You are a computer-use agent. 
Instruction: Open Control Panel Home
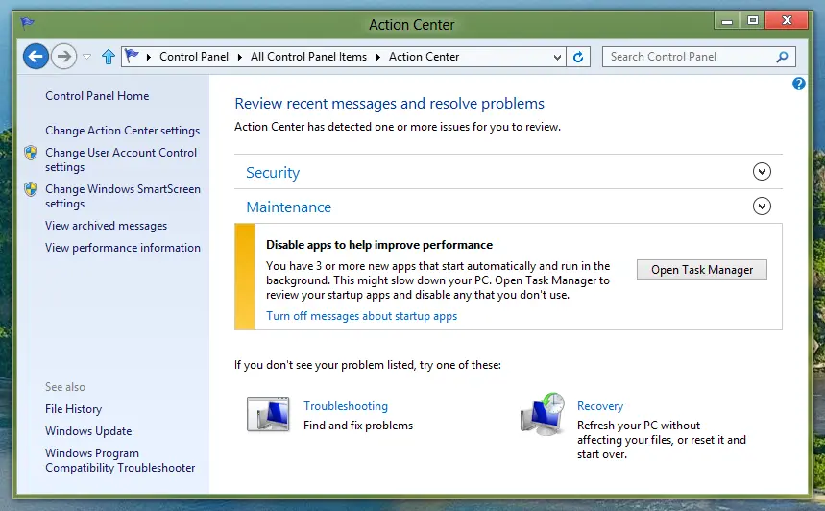97,96
